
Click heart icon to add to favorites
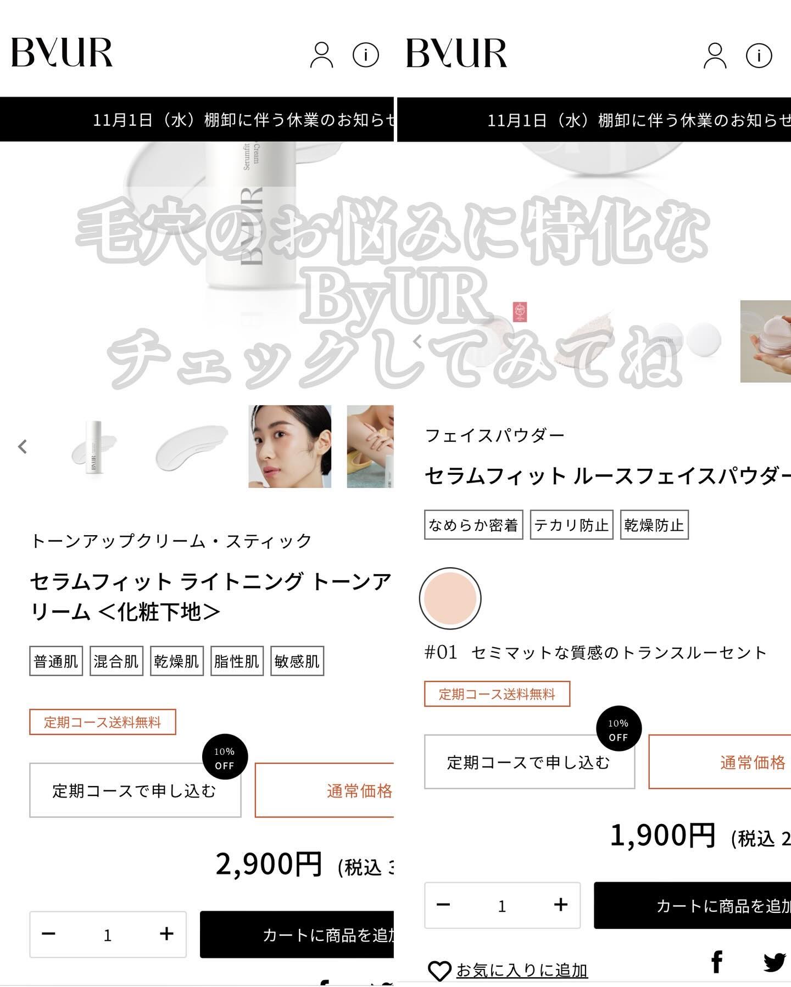[439, 971]
